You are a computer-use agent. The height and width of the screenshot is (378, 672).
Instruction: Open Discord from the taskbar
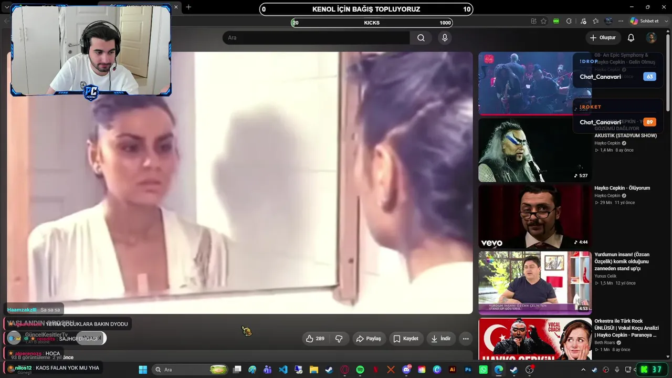pos(406,370)
